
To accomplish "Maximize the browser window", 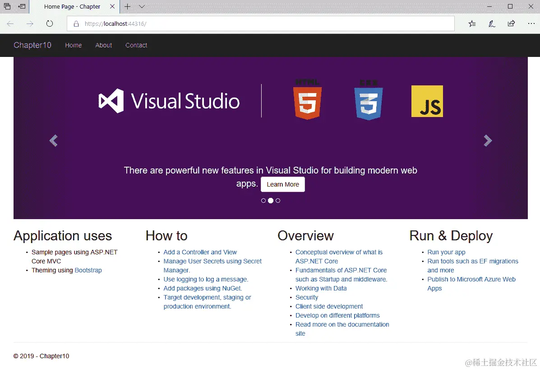I will 510,7.
